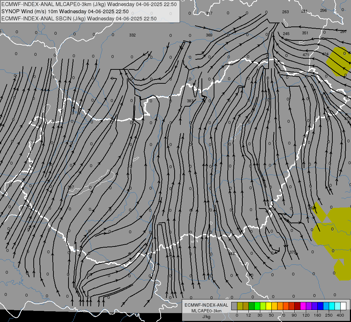The width and height of the screenshot is (351, 322).
Task: Click legend scale value 90
Action: 294,315
